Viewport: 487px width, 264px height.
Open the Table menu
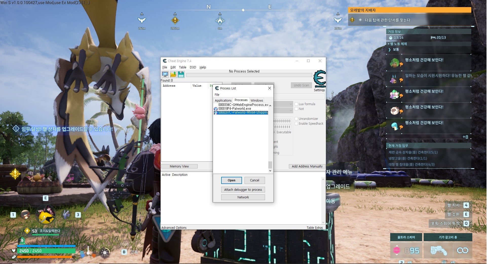tap(182, 67)
